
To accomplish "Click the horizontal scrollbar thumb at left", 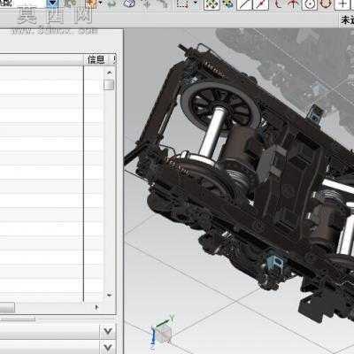I will pos(6,308).
